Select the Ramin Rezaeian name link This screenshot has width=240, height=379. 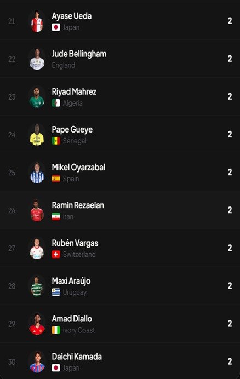coord(78,205)
